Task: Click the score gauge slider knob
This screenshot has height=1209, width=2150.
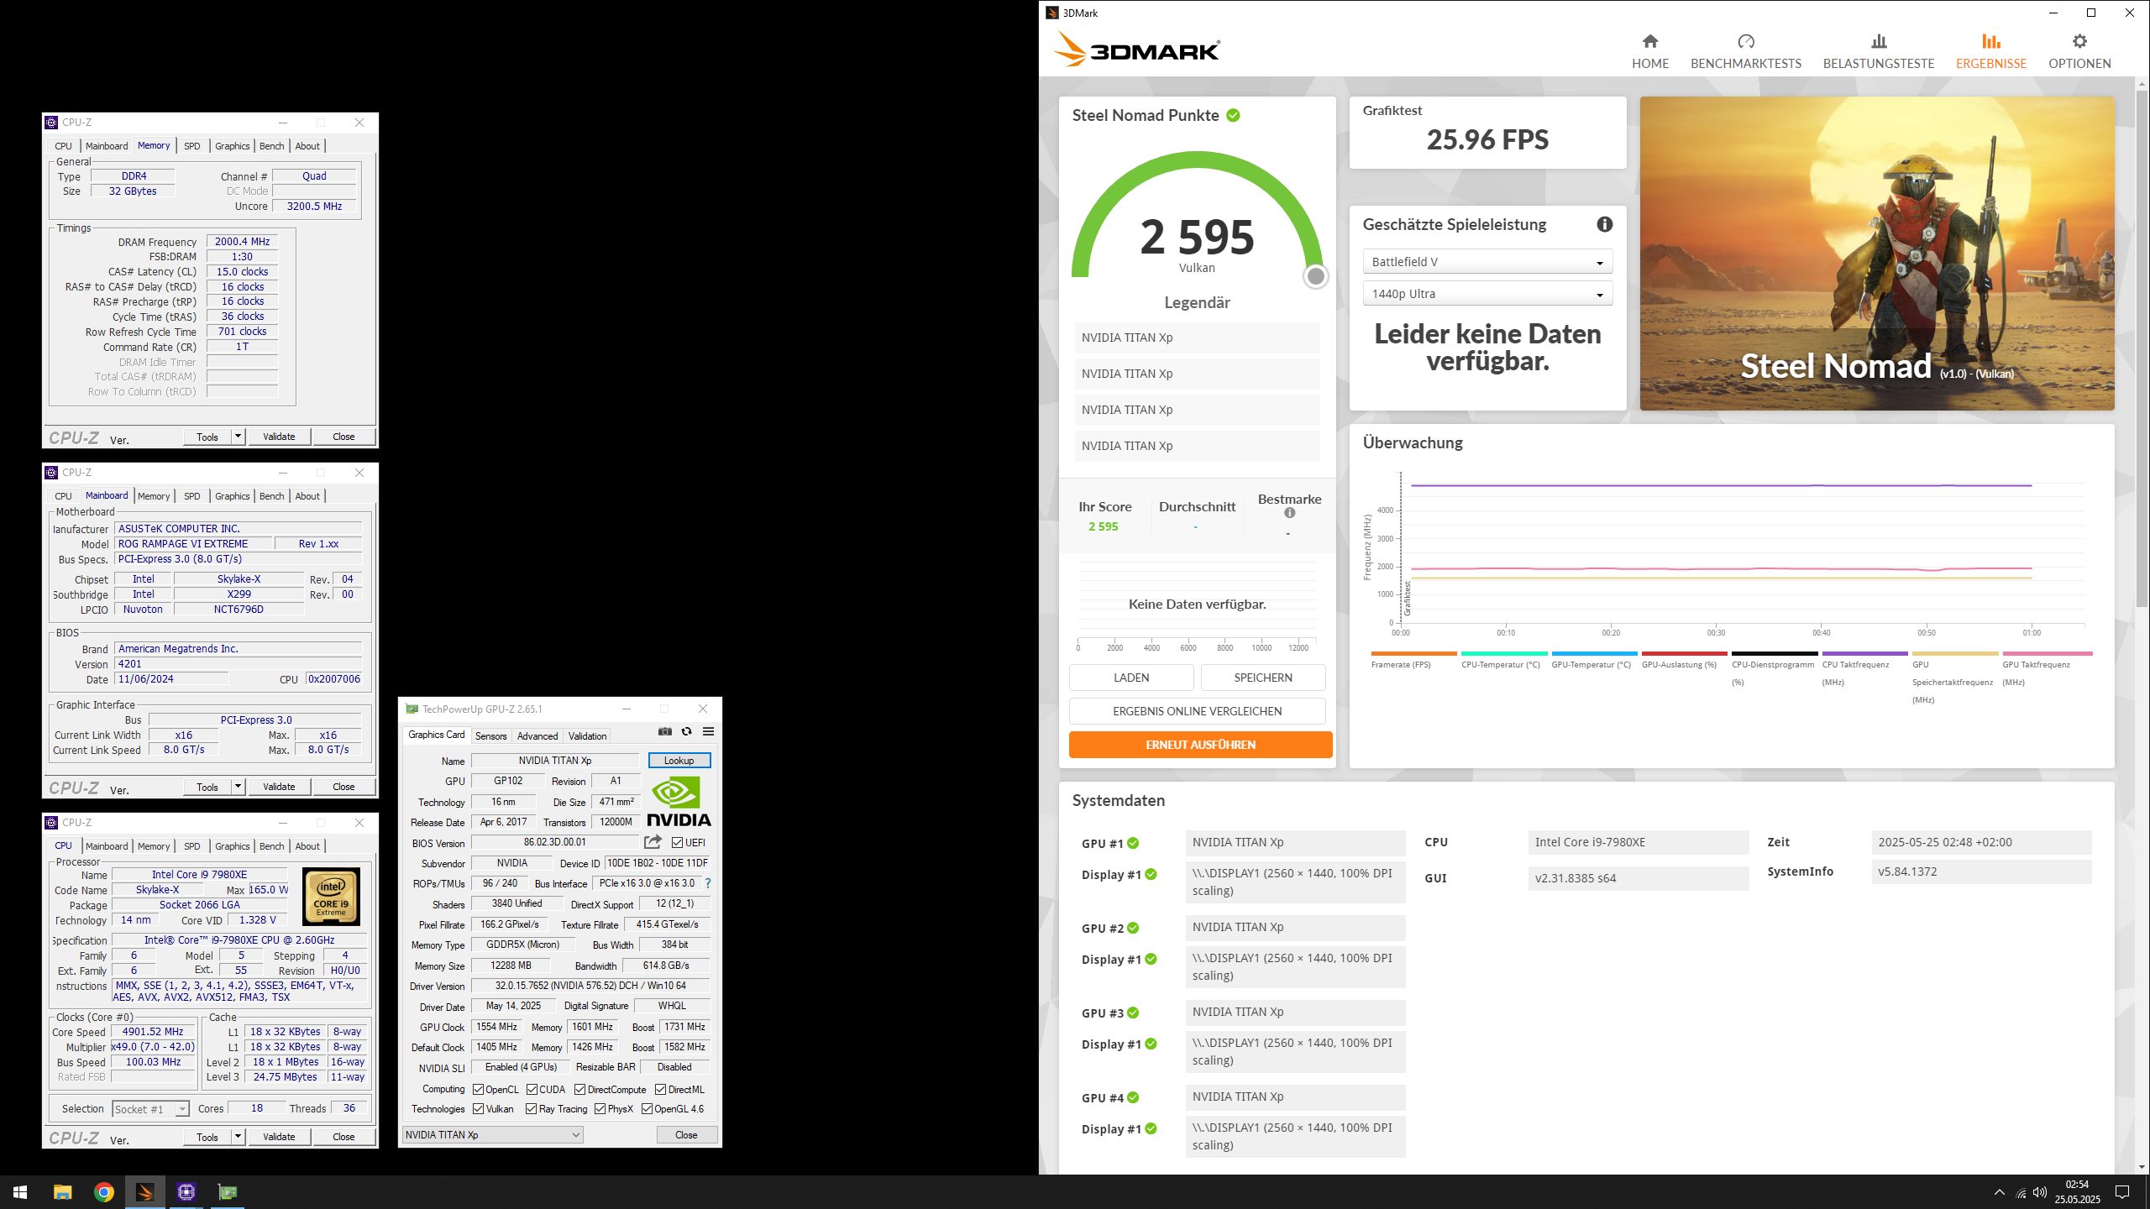Action: point(1316,276)
